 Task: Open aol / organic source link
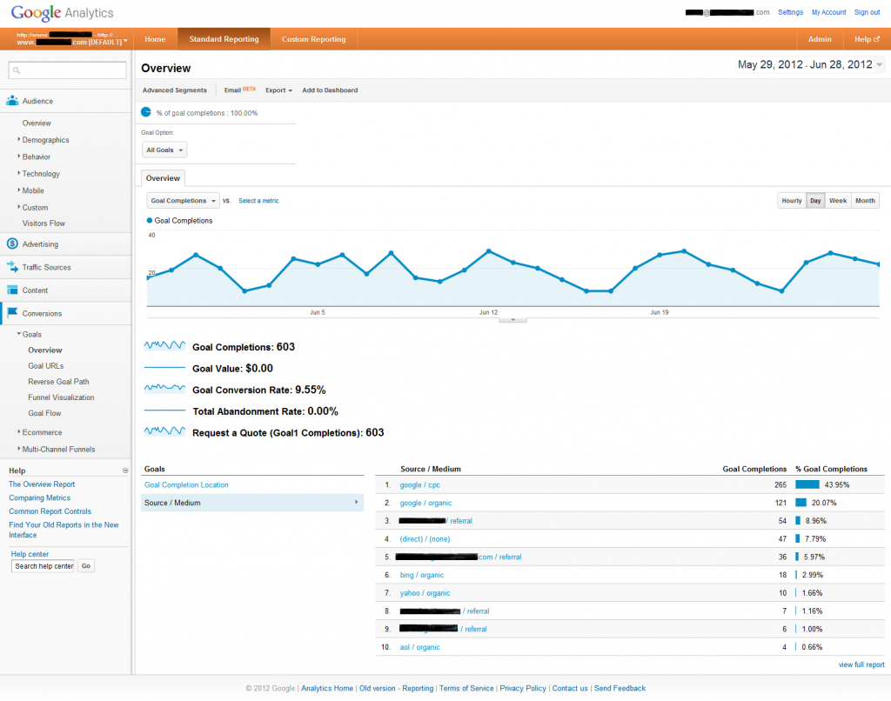(420, 647)
